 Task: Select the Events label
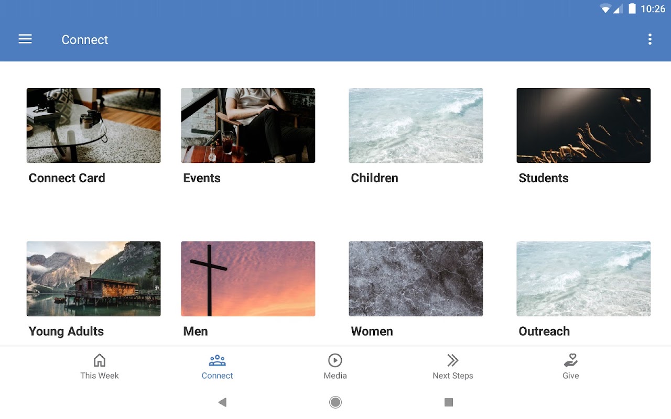click(x=202, y=178)
